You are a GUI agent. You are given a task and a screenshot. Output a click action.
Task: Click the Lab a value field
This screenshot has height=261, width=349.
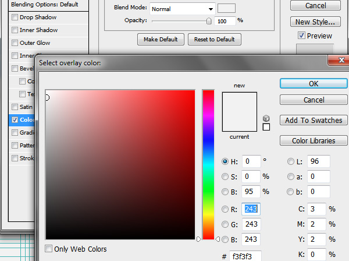pyautogui.click(x=319, y=177)
